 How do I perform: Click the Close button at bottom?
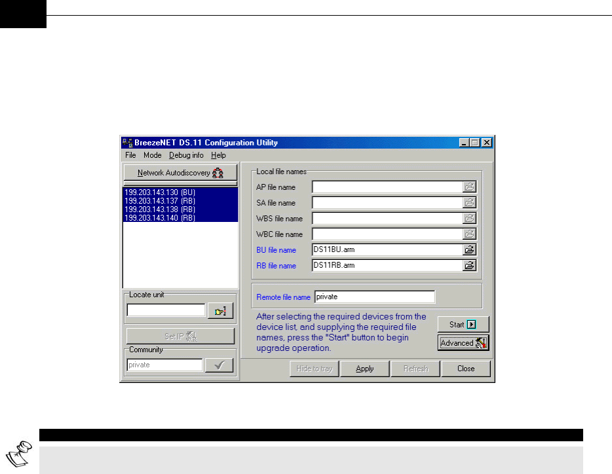pyautogui.click(x=466, y=369)
